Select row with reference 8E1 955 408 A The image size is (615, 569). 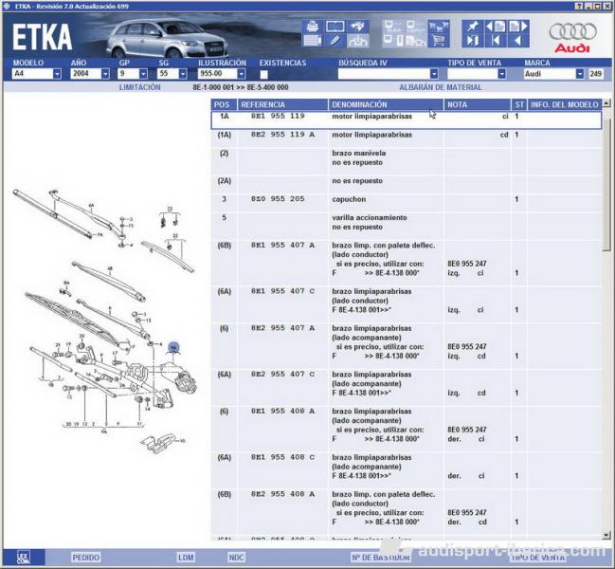pos(407,429)
